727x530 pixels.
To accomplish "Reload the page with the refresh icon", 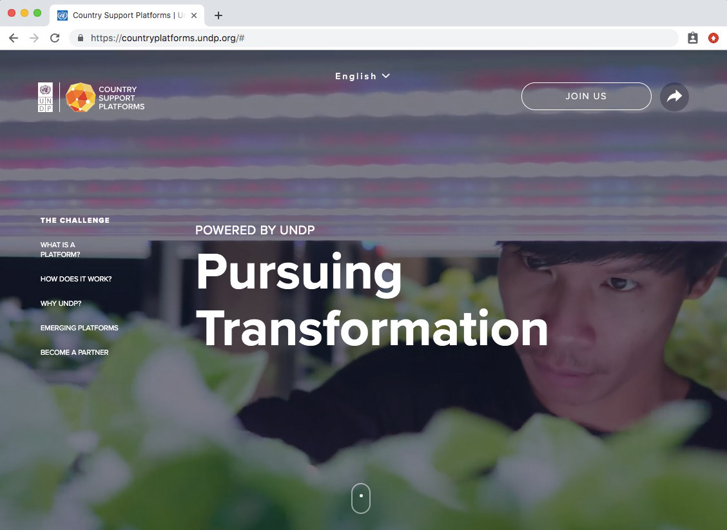I will pyautogui.click(x=55, y=38).
